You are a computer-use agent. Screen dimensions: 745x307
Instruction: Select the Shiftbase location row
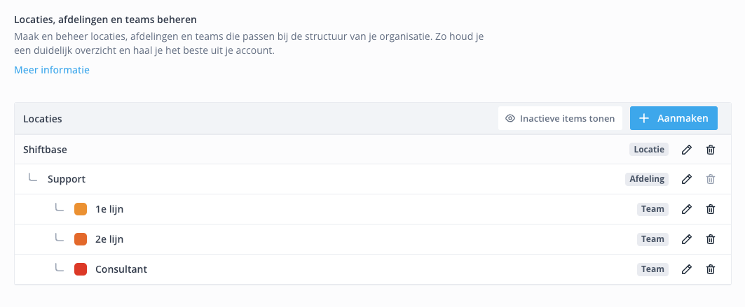click(373, 150)
